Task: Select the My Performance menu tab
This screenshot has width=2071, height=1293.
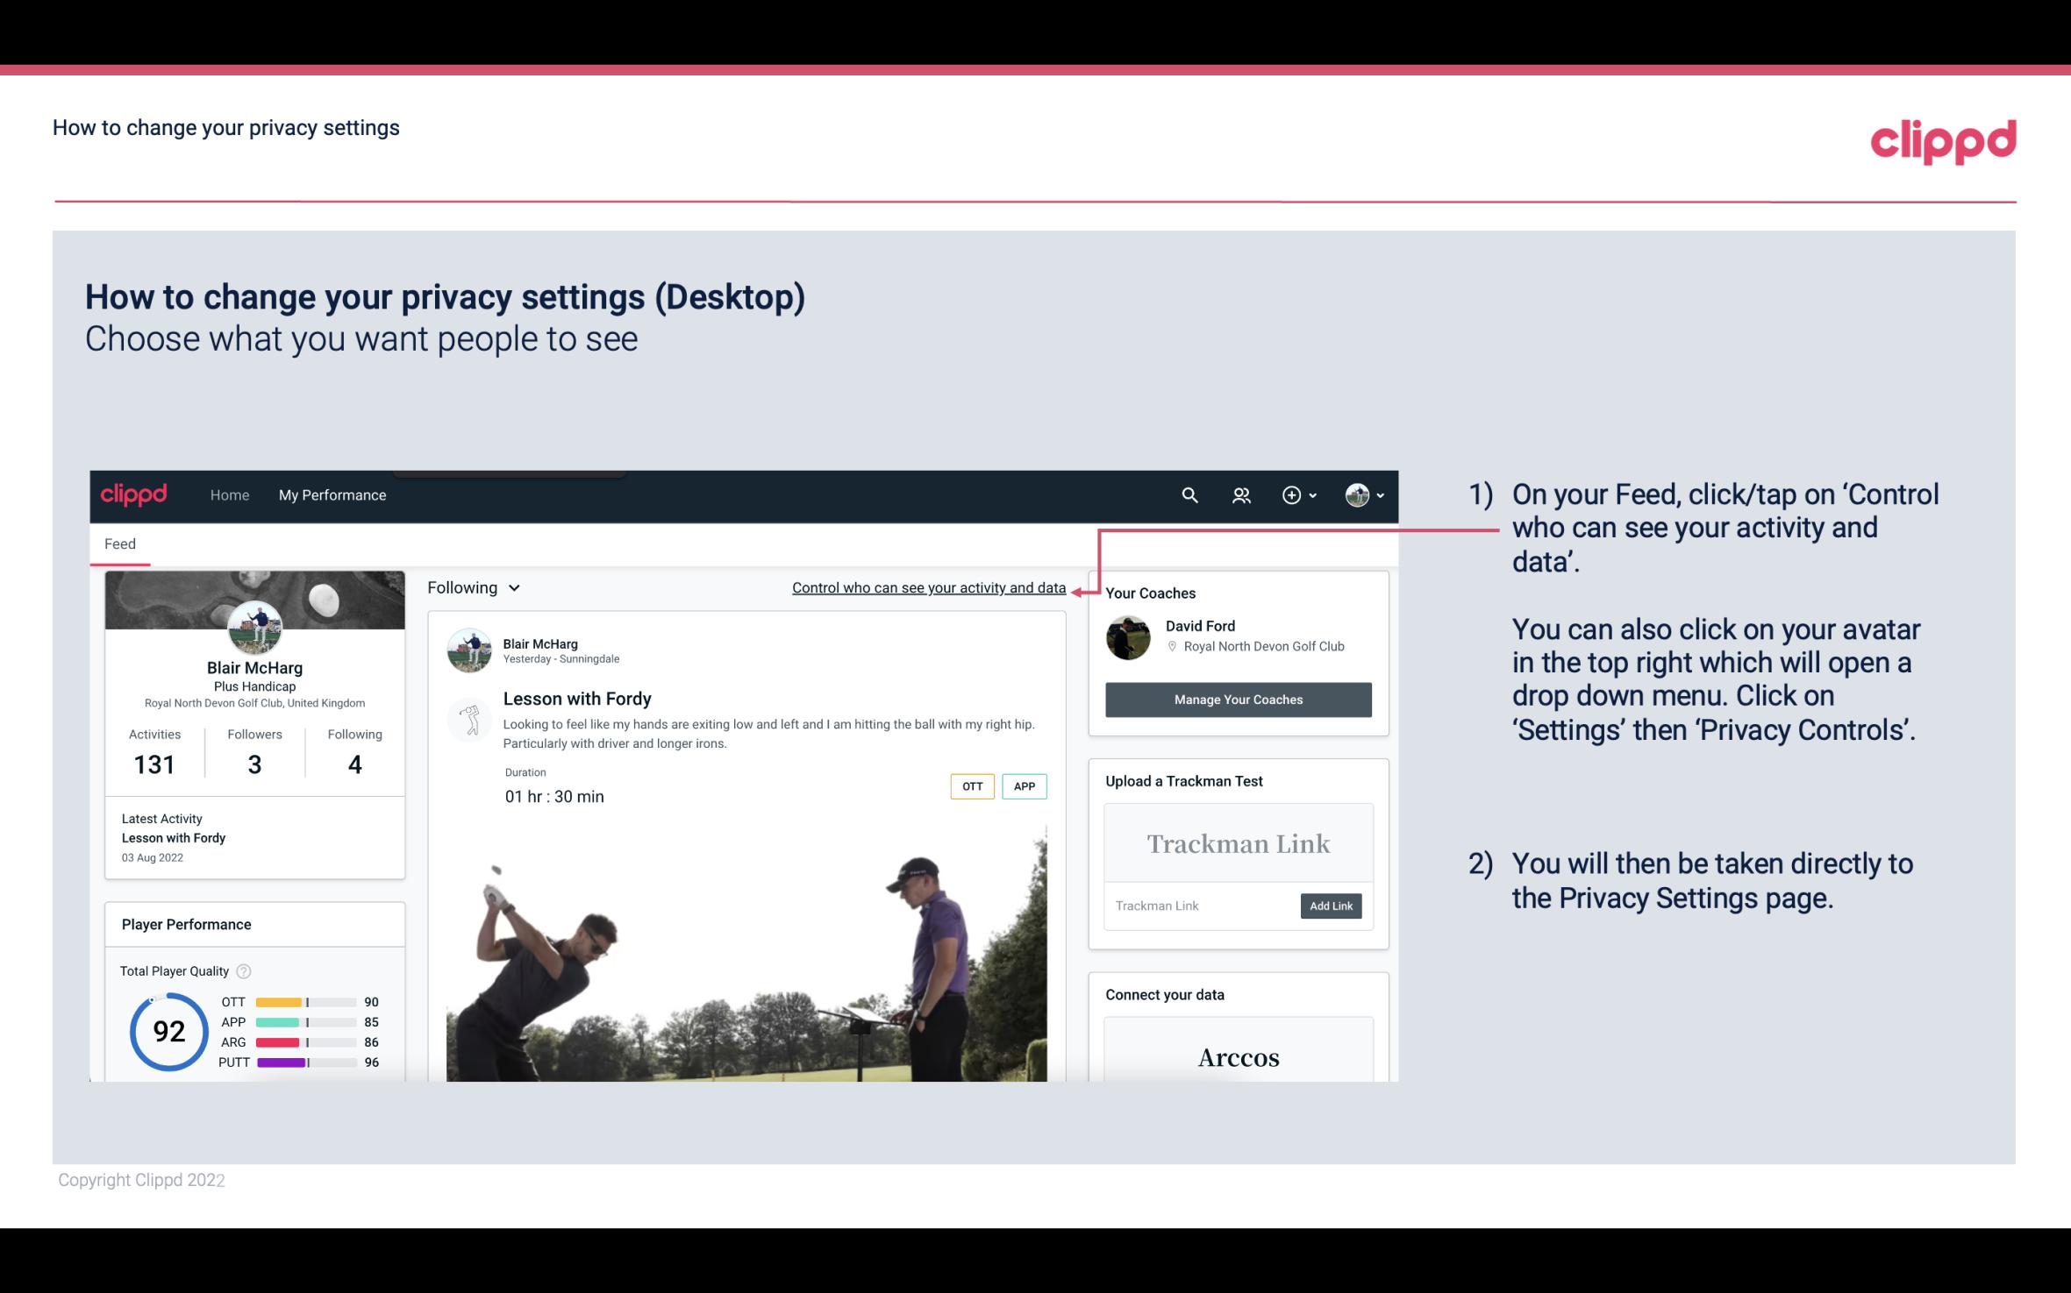Action: pyautogui.click(x=329, y=494)
